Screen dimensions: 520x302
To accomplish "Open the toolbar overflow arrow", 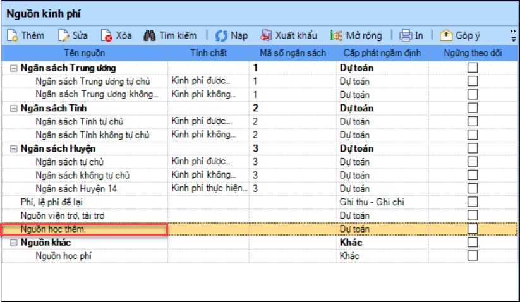I will (x=512, y=35).
